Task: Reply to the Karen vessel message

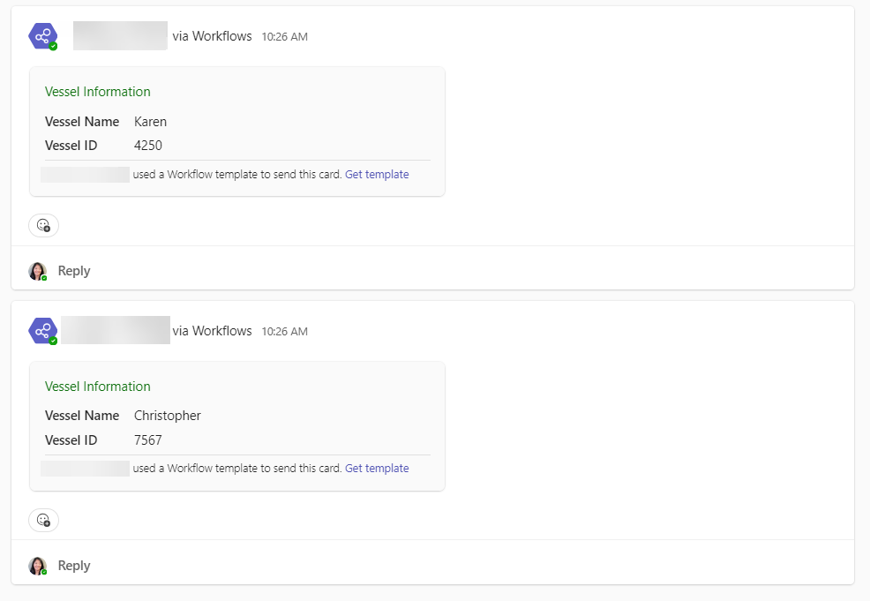Action: pyautogui.click(x=74, y=271)
